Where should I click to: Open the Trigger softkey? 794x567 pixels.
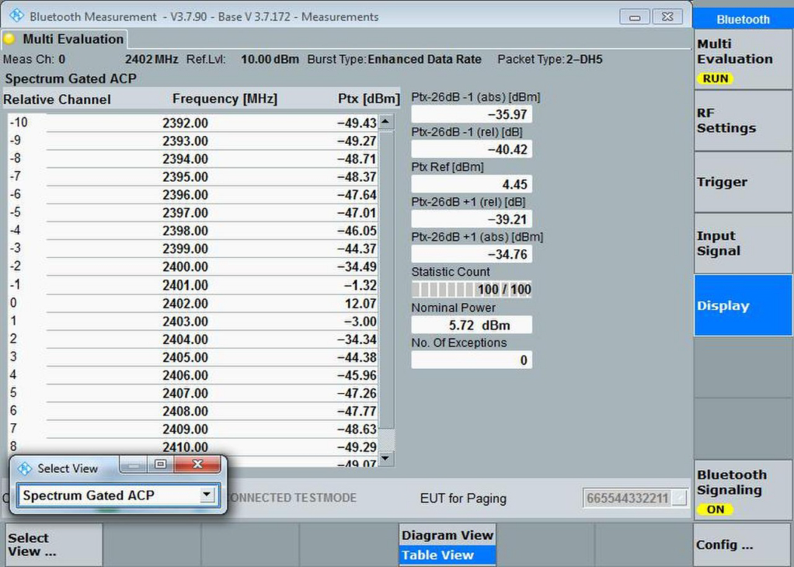click(743, 183)
